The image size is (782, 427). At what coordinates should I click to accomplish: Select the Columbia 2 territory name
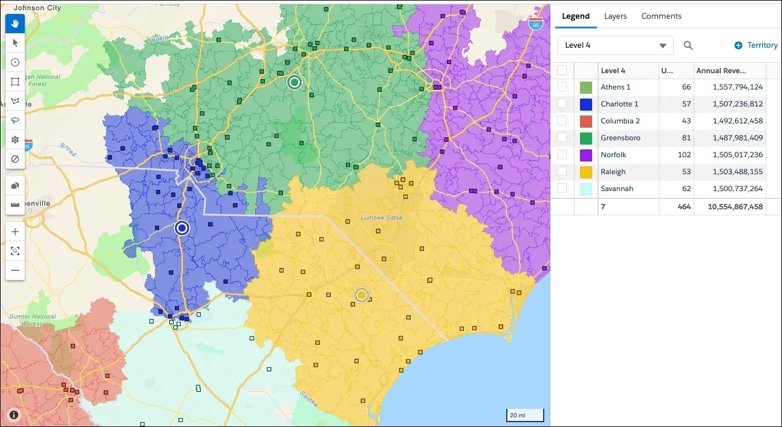[620, 121]
